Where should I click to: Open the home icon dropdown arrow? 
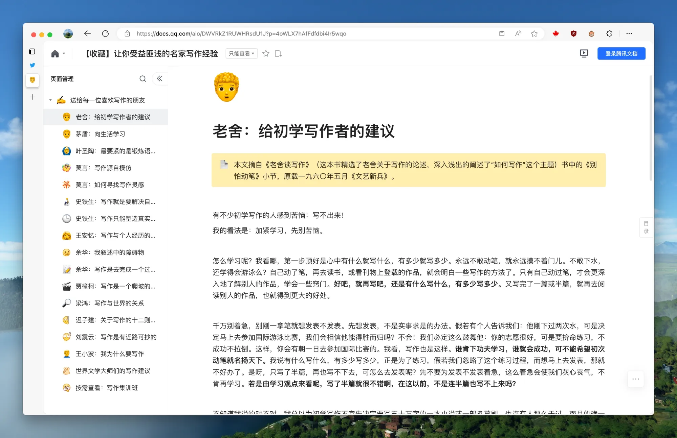[x=64, y=53]
